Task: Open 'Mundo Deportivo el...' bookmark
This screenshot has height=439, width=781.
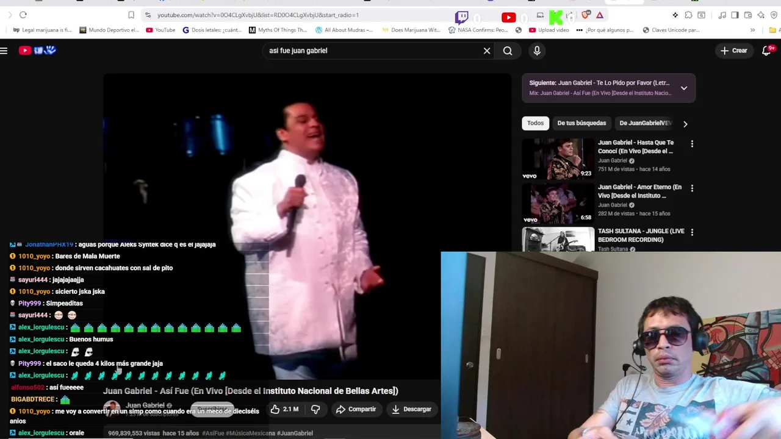Action: pos(109,30)
